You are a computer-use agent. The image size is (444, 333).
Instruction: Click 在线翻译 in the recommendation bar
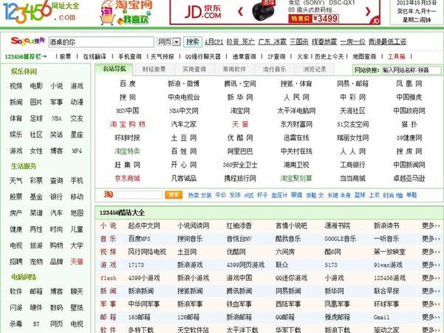[94, 57]
